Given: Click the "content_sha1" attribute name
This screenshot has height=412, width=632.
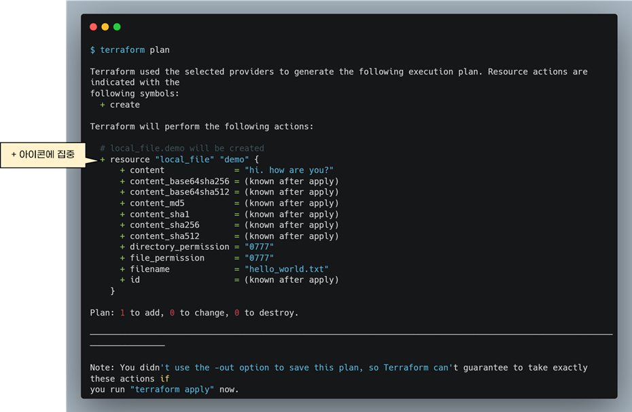Looking at the screenshot, I should [x=160, y=214].
